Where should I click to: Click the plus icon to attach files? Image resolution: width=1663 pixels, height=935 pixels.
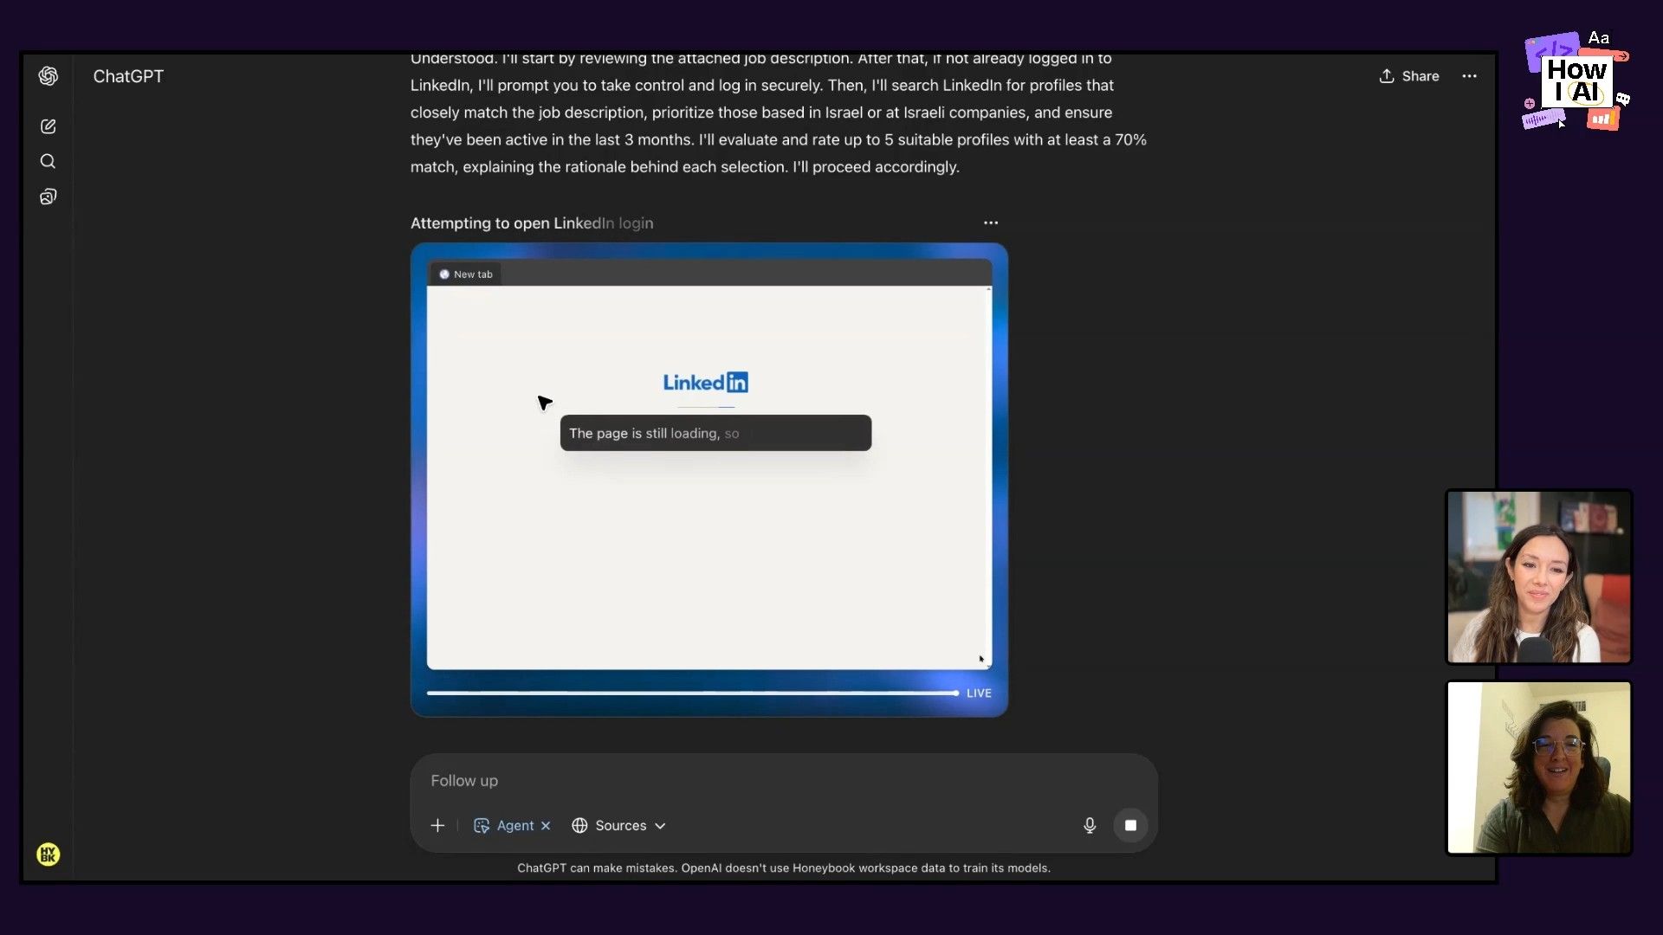click(x=437, y=826)
